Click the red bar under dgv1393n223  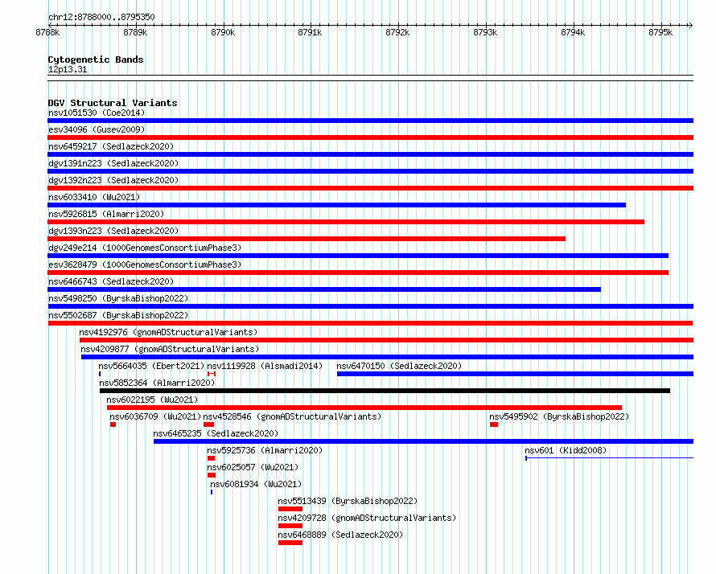[307, 239]
